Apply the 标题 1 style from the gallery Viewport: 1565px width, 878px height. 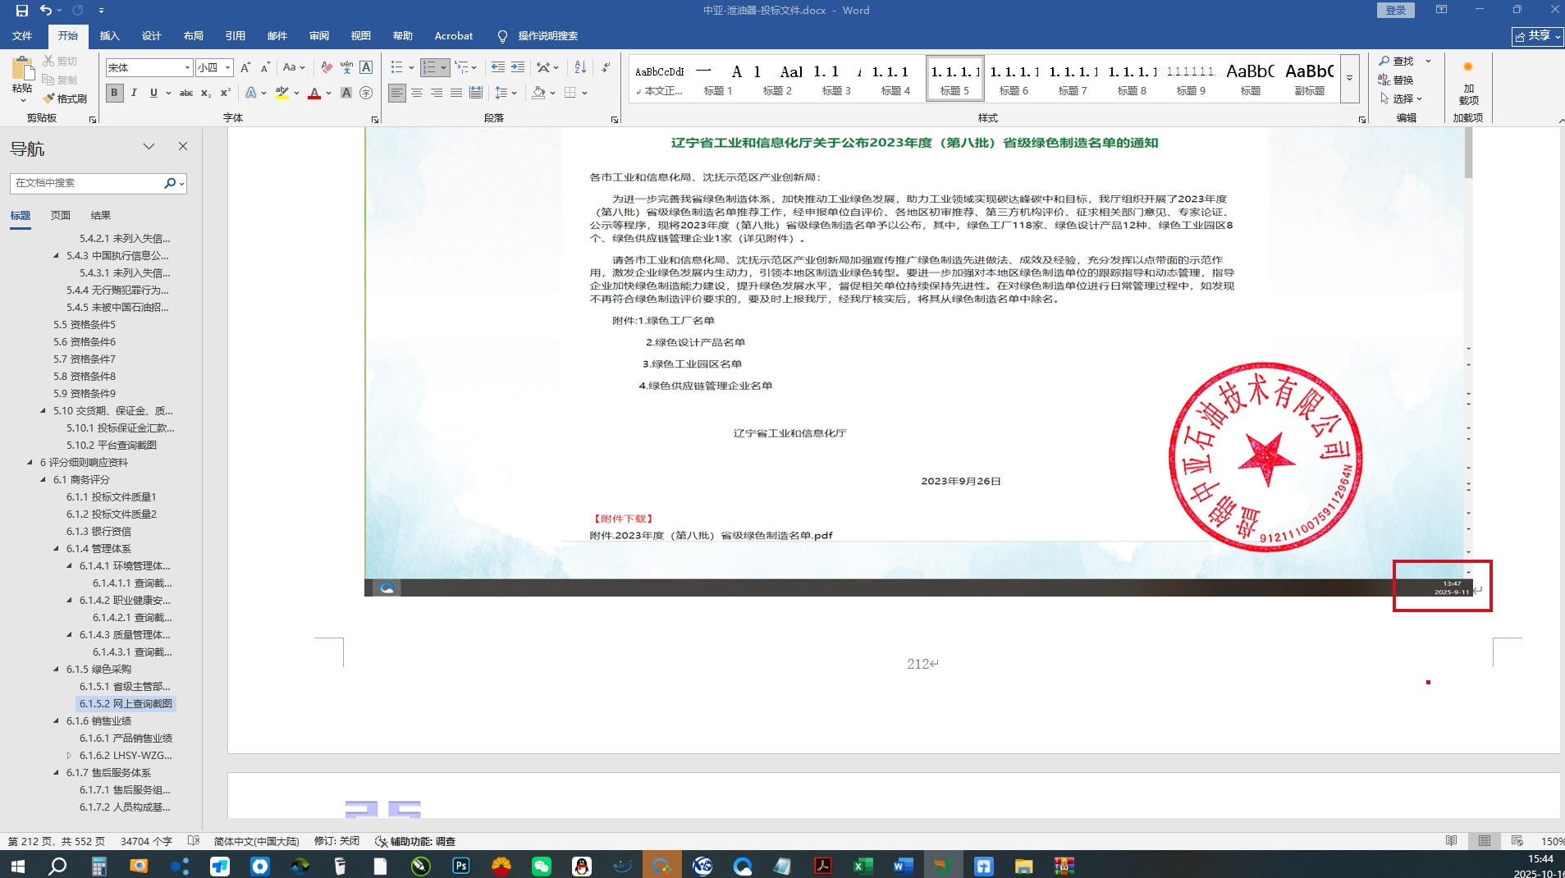tap(717, 79)
